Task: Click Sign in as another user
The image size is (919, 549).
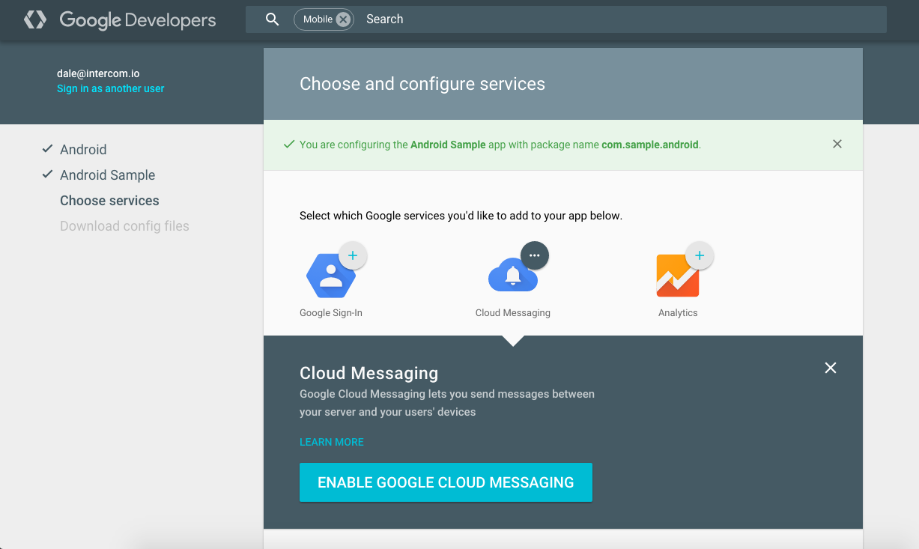Action: [111, 88]
